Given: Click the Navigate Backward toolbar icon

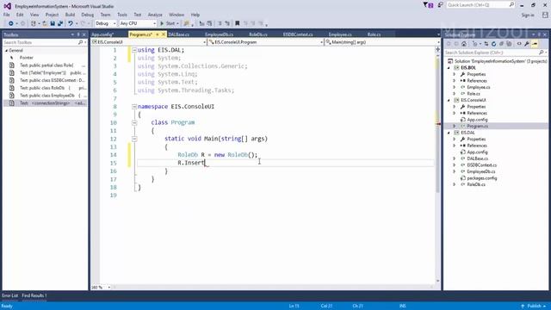Looking at the screenshot, I should pyautogui.click(x=11, y=23).
